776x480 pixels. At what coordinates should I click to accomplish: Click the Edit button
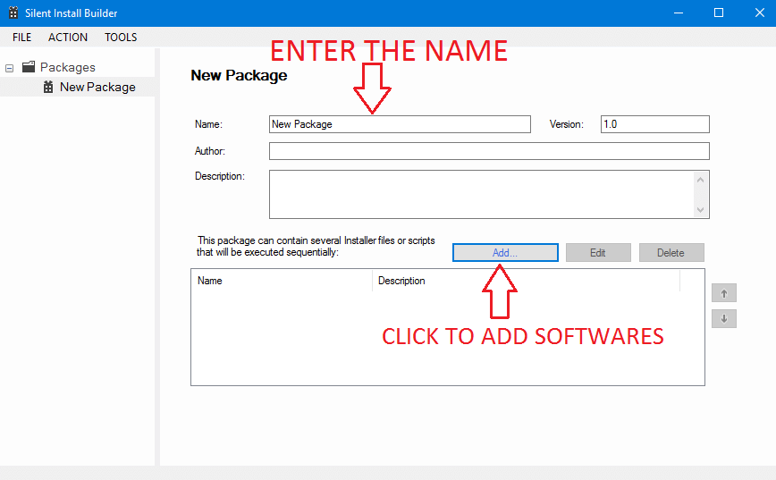point(598,252)
